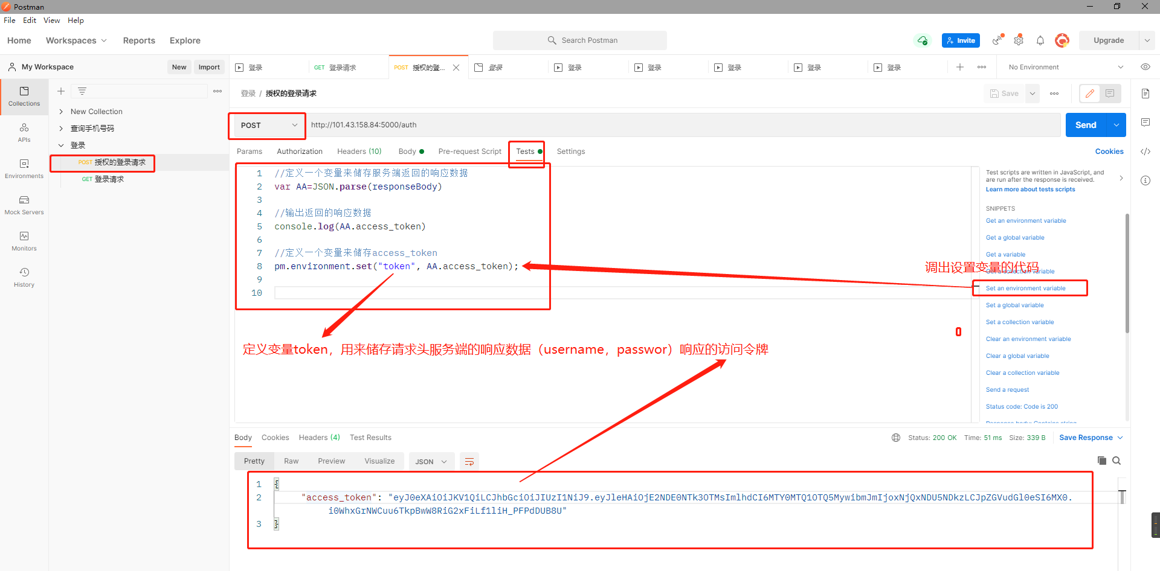Open the Upgrade dropdown arrow
This screenshot has width=1160, height=571.
tap(1147, 40)
